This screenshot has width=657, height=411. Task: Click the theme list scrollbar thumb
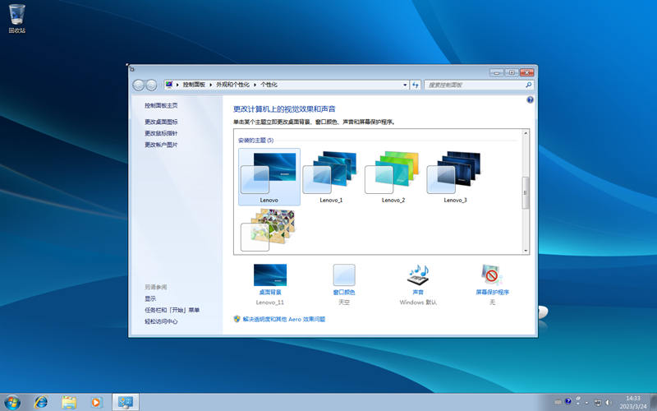click(526, 193)
